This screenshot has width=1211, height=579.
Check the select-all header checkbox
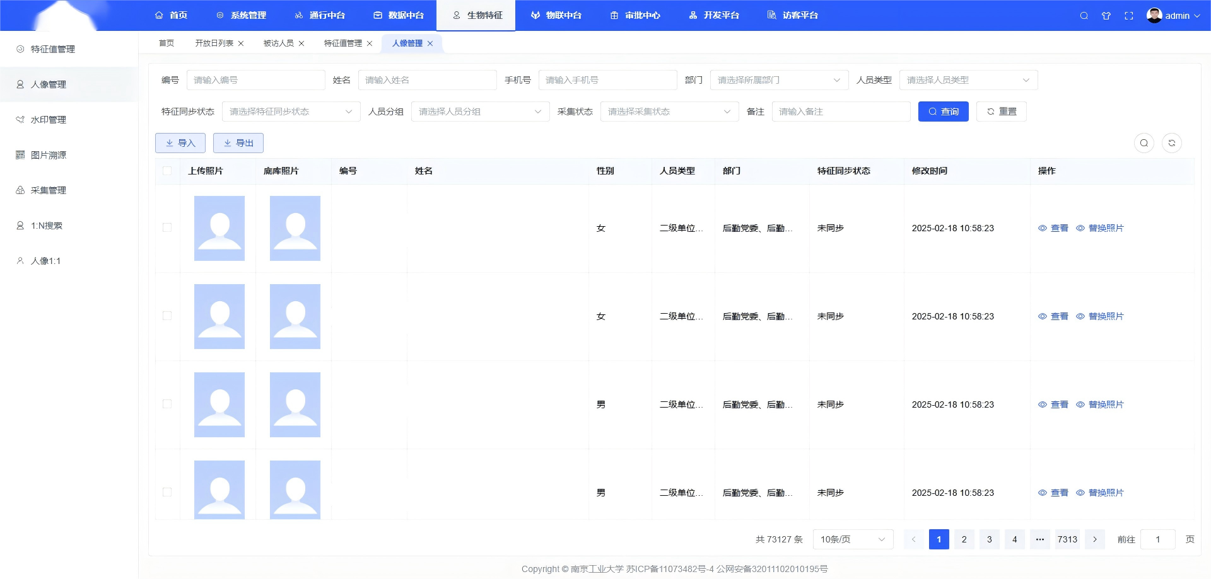pyautogui.click(x=167, y=171)
